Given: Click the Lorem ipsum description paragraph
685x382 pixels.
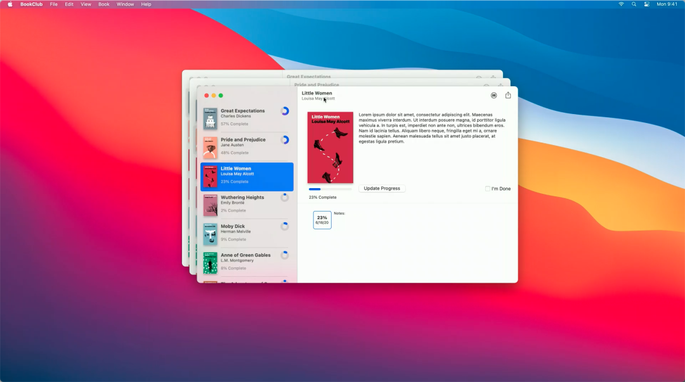Looking at the screenshot, I should 433,128.
